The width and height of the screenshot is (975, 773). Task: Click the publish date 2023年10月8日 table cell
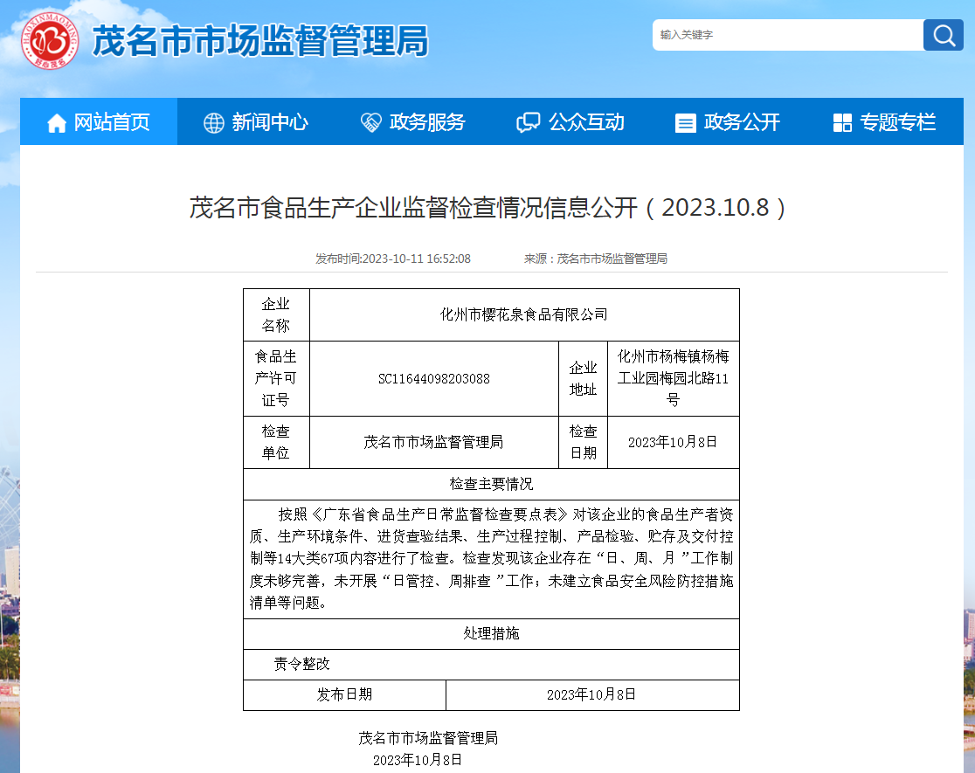pos(592,694)
